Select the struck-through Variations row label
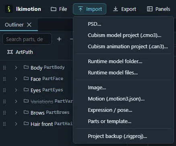 coord(42,102)
